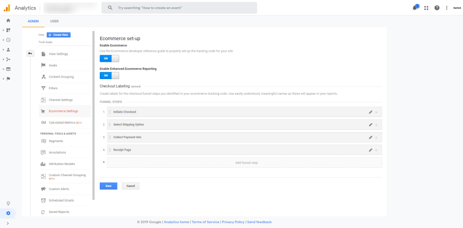Open the Google apps grid icon

click(426, 8)
